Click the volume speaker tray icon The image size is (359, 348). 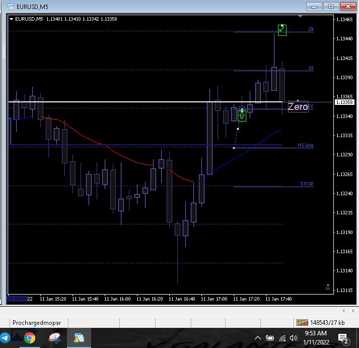click(x=293, y=338)
